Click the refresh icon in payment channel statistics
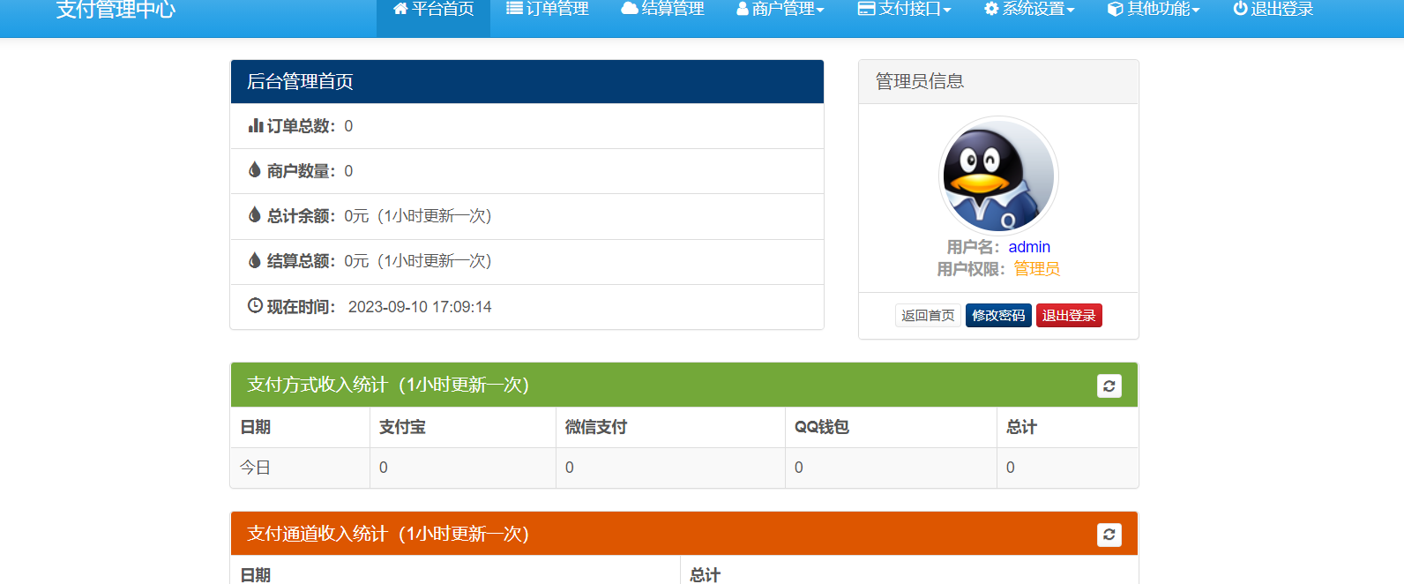This screenshot has height=584, width=1404. [1109, 535]
